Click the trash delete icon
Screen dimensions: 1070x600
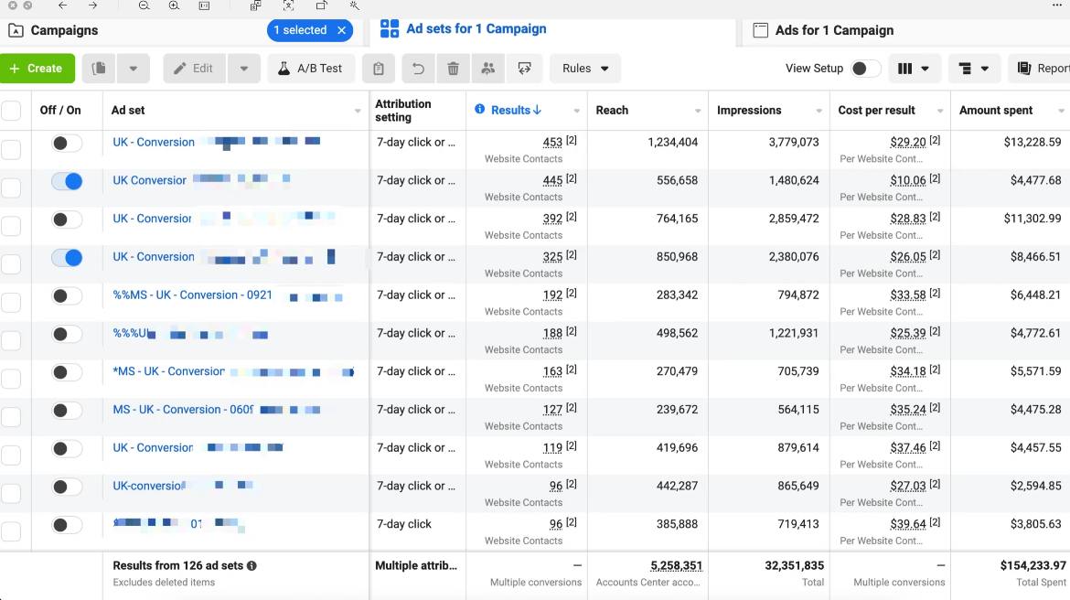pos(453,69)
